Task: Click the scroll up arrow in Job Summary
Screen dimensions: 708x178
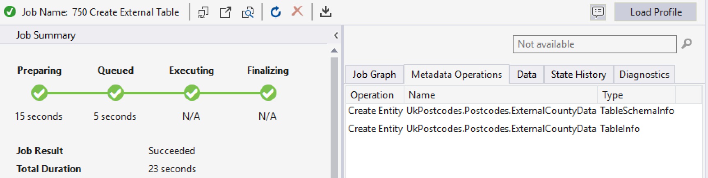Action: coord(334,51)
